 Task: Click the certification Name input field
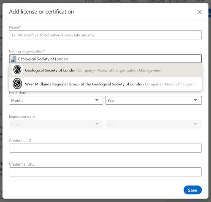point(105,35)
